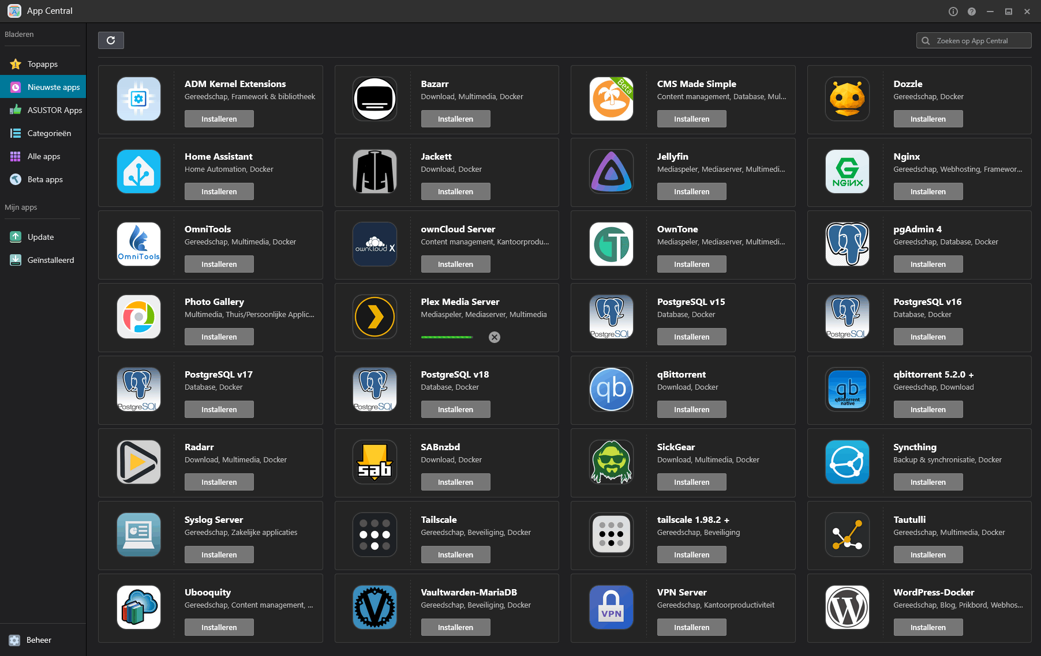The height and width of the screenshot is (656, 1041).
Task: Open the OwnTone app icon
Action: coord(611,244)
